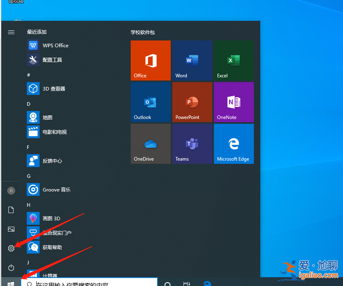Expand the Start menu hamburger sidebar
343x286 pixels.
(x=11, y=32)
